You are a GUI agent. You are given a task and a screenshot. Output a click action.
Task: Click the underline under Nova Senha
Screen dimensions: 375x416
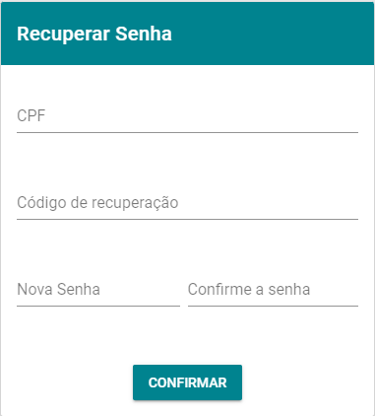[x=98, y=306]
